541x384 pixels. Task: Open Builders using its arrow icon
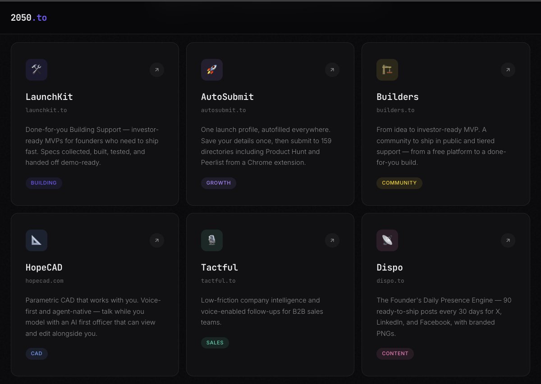coord(508,70)
